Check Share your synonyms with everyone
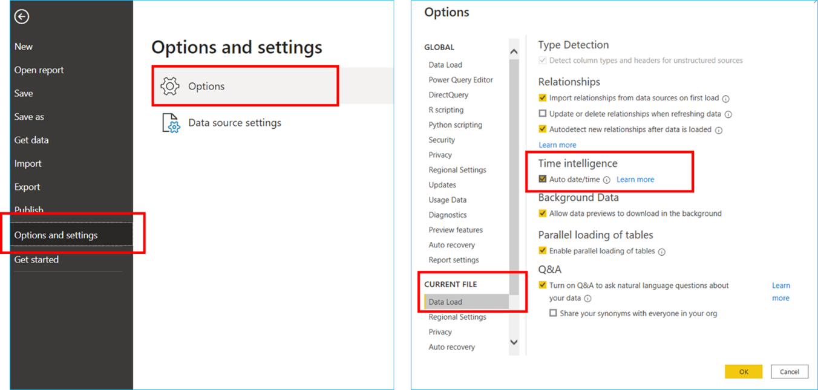Image resolution: width=818 pixels, height=390 pixels. pos(553,313)
